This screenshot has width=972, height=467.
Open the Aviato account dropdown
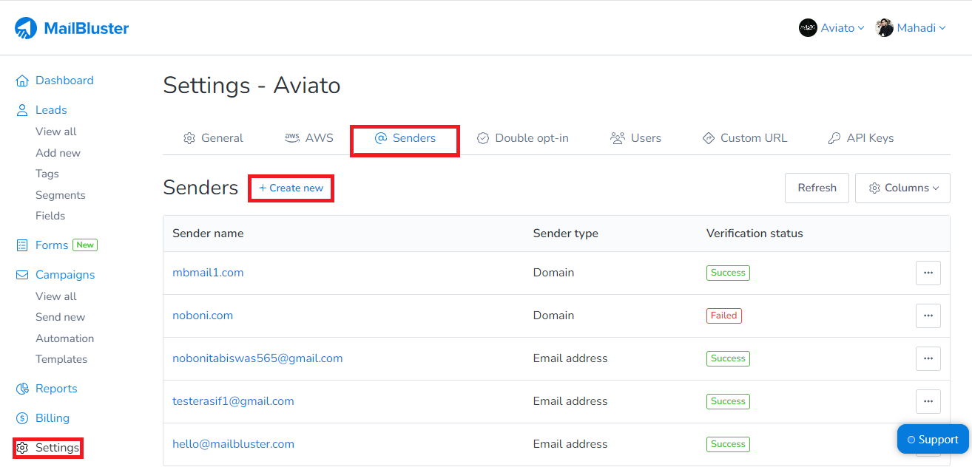coord(831,27)
